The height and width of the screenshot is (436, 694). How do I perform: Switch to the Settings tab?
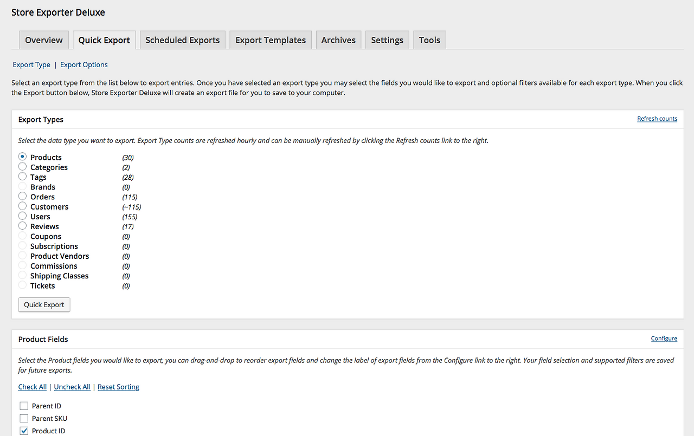coord(387,40)
